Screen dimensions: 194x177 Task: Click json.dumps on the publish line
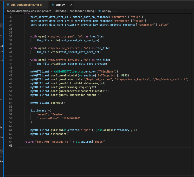[x=104, y=130]
